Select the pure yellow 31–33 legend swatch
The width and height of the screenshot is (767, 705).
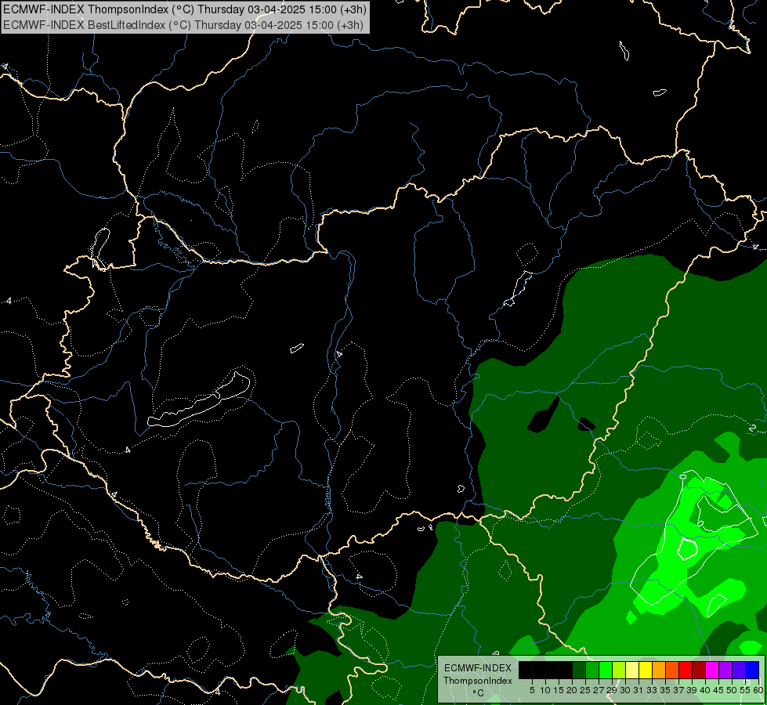click(x=646, y=670)
